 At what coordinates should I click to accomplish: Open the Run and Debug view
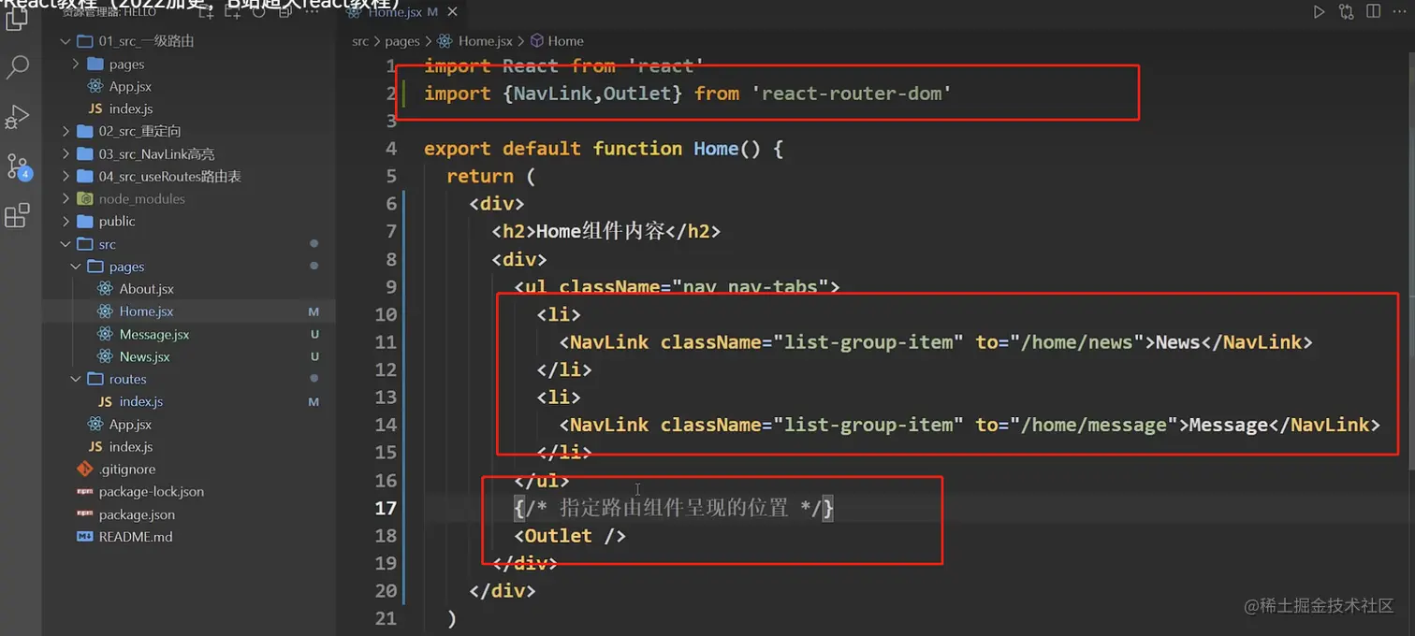click(x=17, y=117)
